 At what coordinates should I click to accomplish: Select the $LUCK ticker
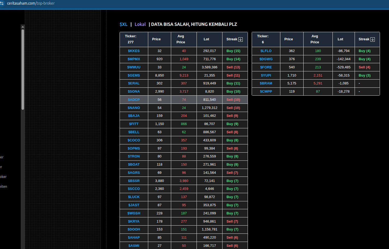tap(134, 197)
